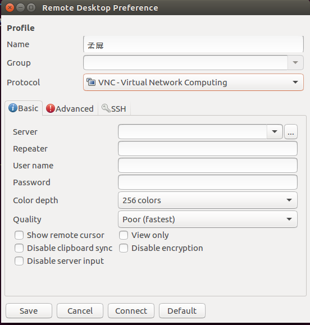Toggle the View only checkbox
Image resolution: width=310 pixels, height=325 pixels.
coord(124,235)
